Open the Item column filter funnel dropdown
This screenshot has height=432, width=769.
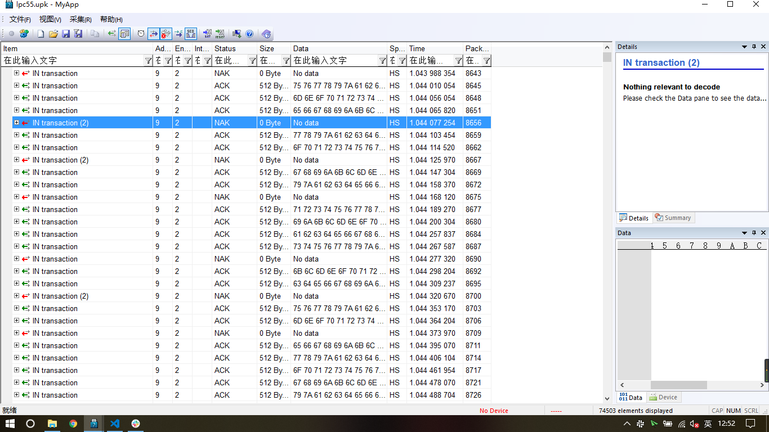[x=148, y=60]
